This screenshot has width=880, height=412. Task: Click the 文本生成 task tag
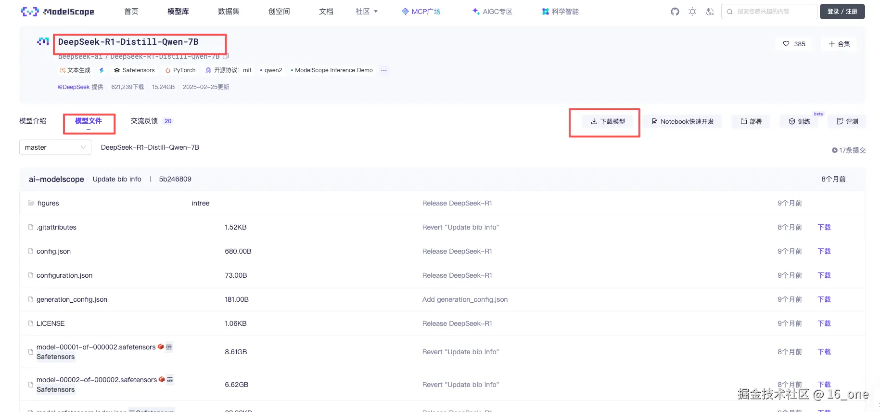click(75, 70)
